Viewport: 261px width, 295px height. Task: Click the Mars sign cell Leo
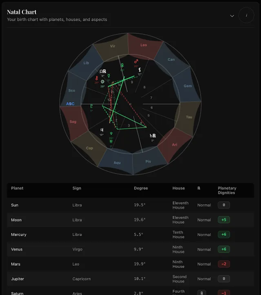(76, 264)
